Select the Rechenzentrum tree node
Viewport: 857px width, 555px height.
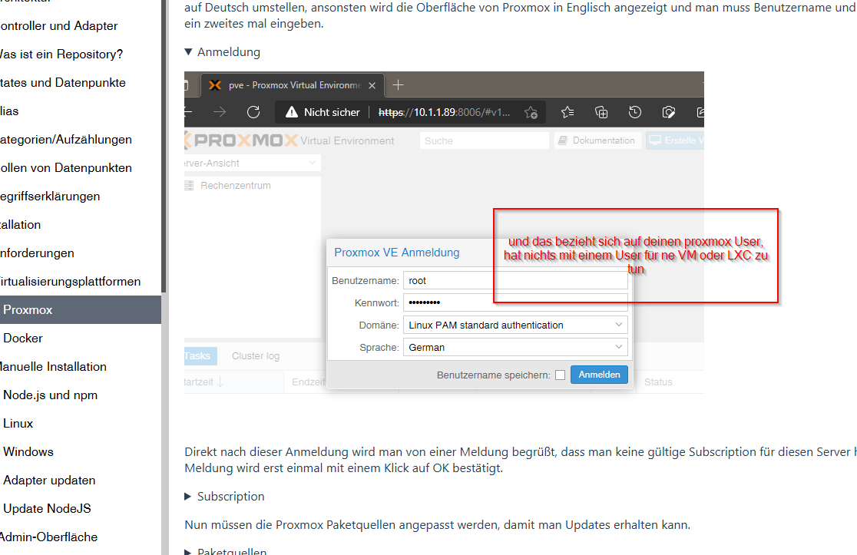point(236,186)
